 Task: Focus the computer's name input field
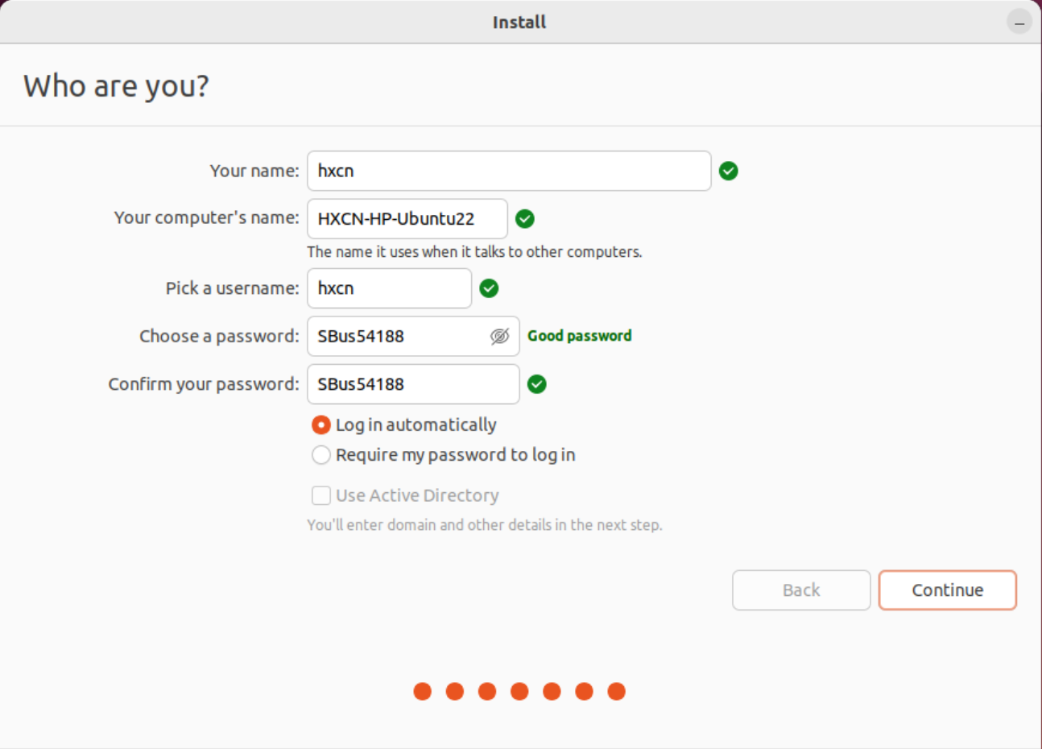pos(407,218)
